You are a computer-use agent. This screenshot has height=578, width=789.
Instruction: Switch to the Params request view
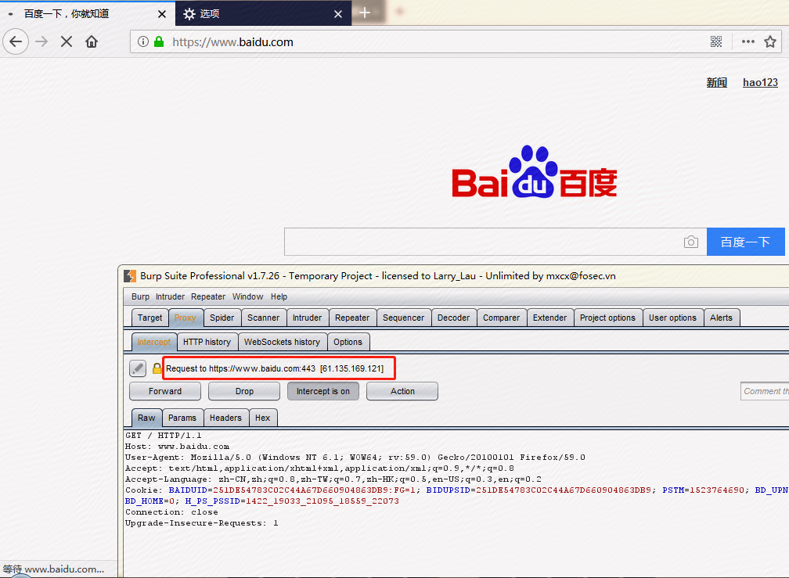(182, 418)
